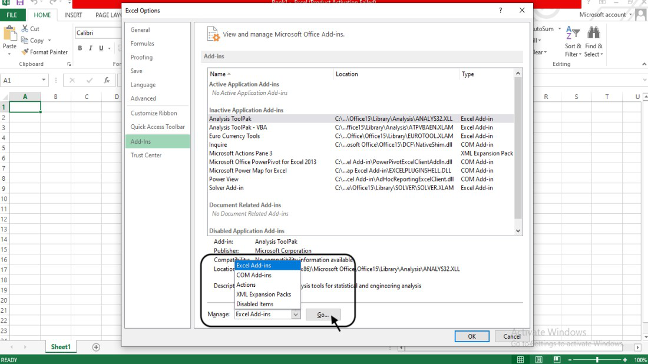Viewport: 648px width, 364px height.
Task: Open General options category
Action: point(157,30)
